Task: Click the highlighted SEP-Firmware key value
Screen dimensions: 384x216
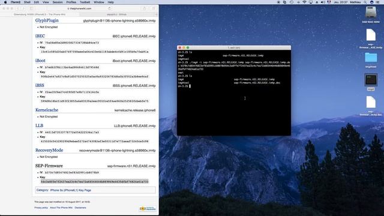Action: click(x=95, y=182)
